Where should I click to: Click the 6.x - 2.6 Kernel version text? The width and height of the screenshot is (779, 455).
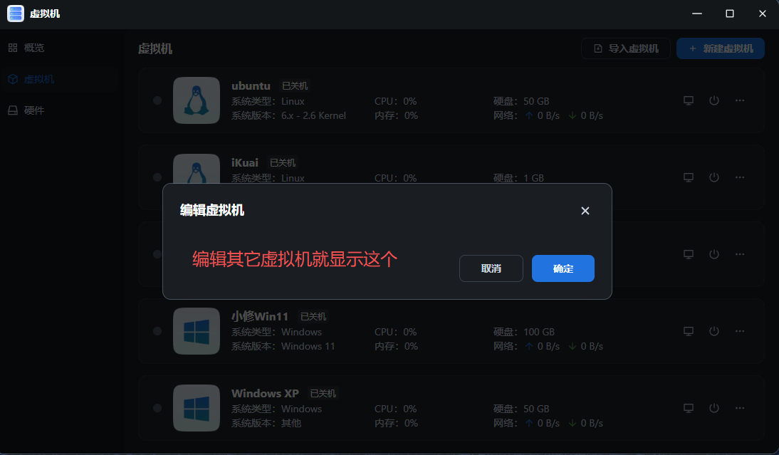[x=313, y=116]
